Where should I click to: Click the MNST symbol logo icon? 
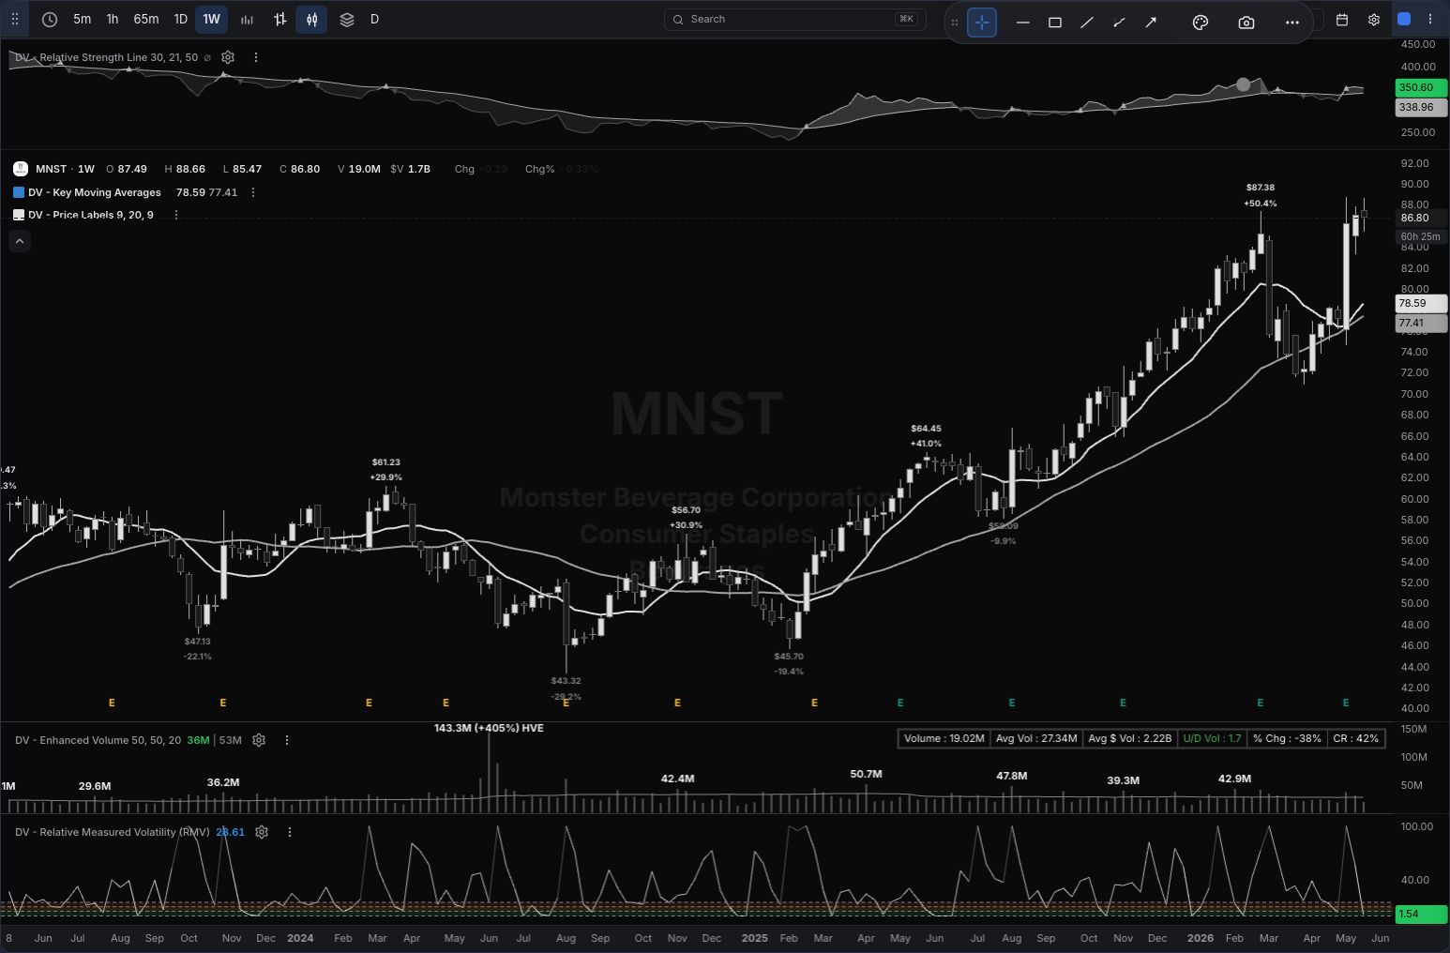coord(21,169)
